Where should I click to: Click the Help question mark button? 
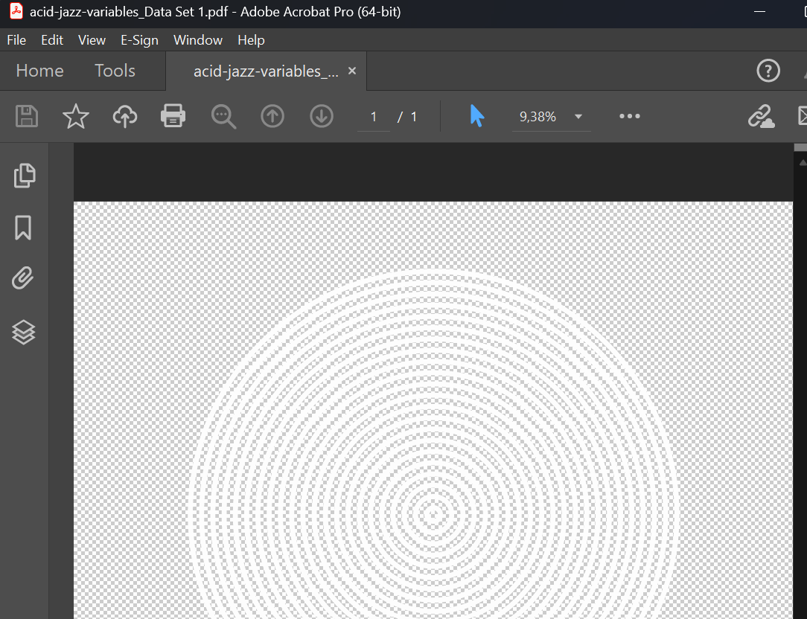coord(768,71)
